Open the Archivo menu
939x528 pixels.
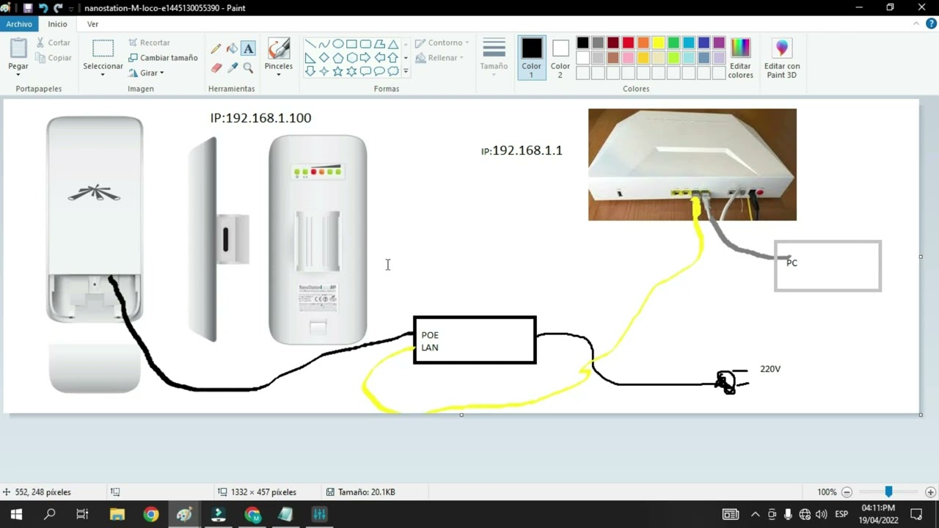(19, 24)
